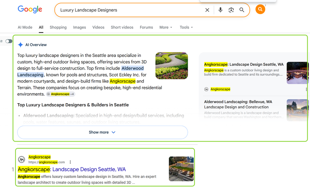Click the Alderwood Landscaping bullet item text
The height and width of the screenshot is (188, 310).
pos(104,119)
